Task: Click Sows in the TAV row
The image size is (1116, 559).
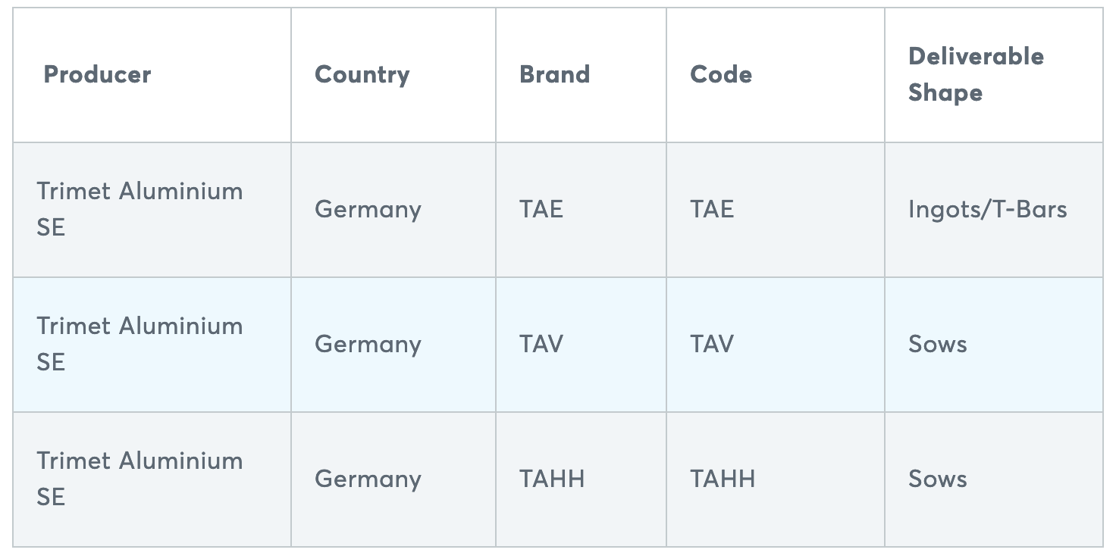Action: pos(938,344)
